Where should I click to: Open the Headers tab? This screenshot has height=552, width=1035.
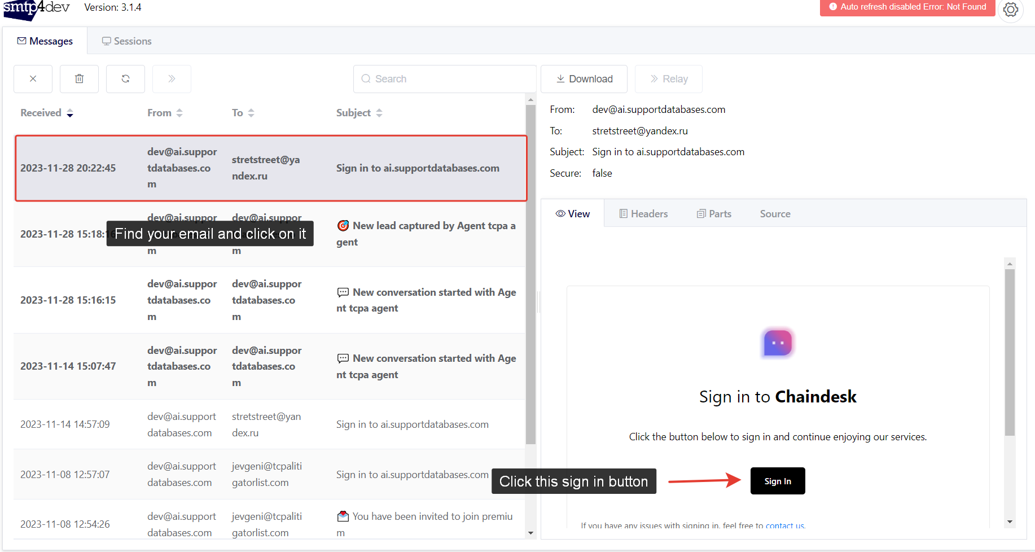point(643,214)
